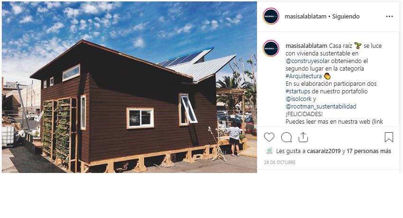Viewport: 403px width, 218px height.
Task: Open the three-dots more options menu
Action: point(389,17)
